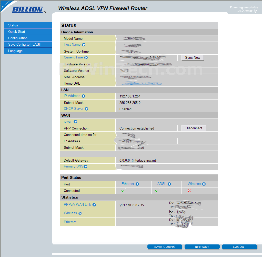This screenshot has height=257, width=262.
Task: Click the Billion logo
Action: [x=28, y=9]
